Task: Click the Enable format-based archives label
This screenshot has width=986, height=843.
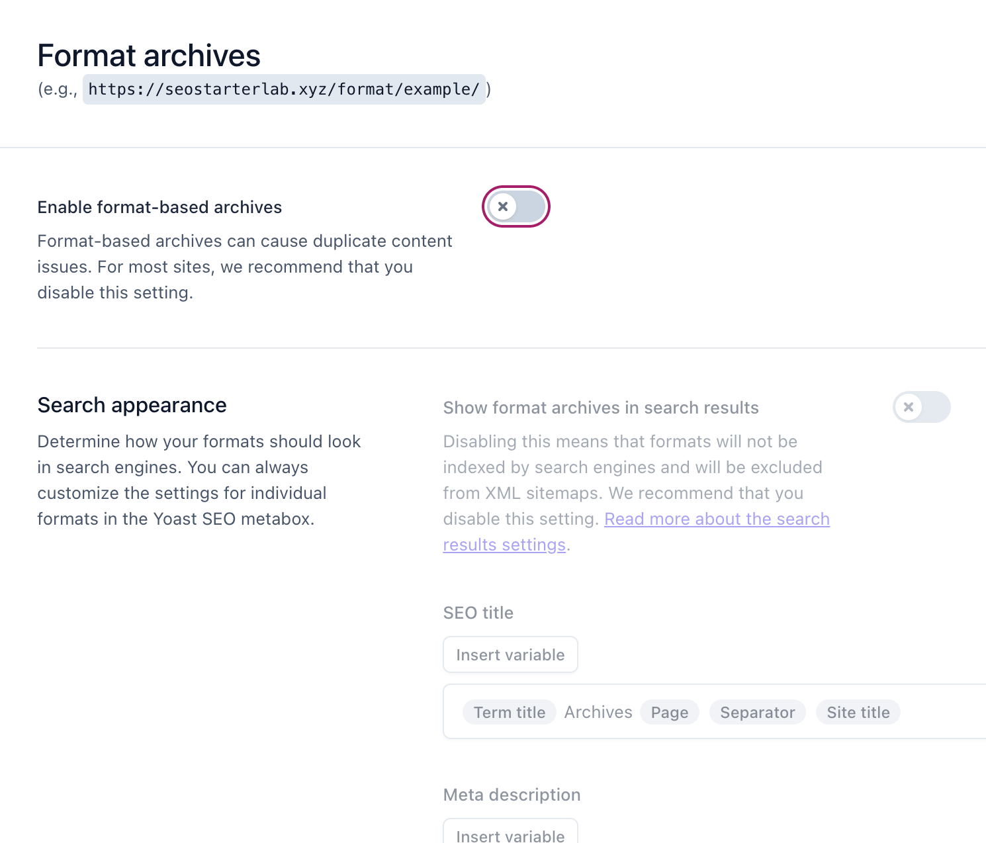Action: (159, 206)
